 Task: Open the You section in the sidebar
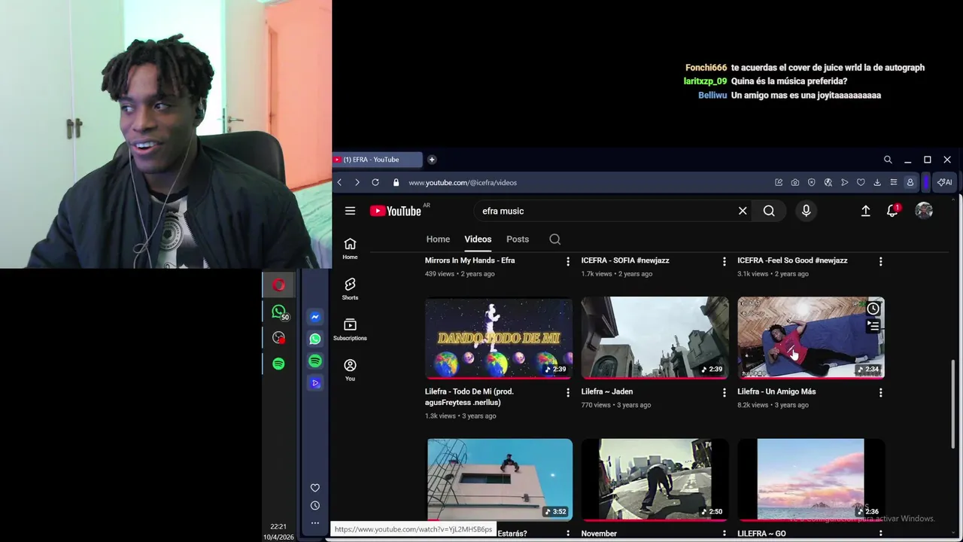pos(350,370)
